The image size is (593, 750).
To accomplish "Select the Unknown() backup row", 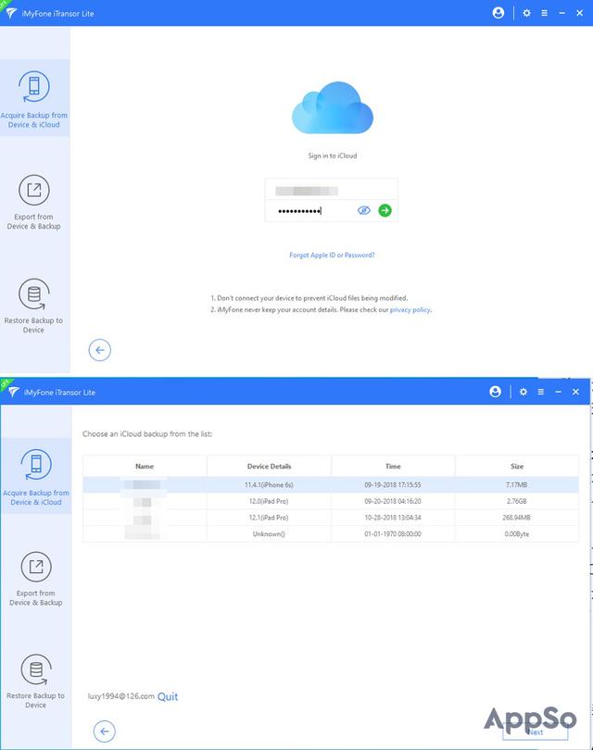I will click(x=331, y=534).
